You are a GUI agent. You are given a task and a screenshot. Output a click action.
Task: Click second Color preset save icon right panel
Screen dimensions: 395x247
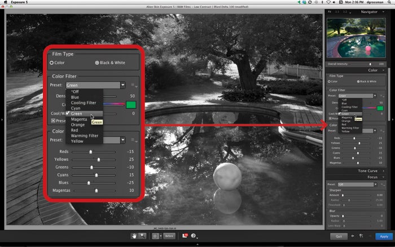pos(381,131)
